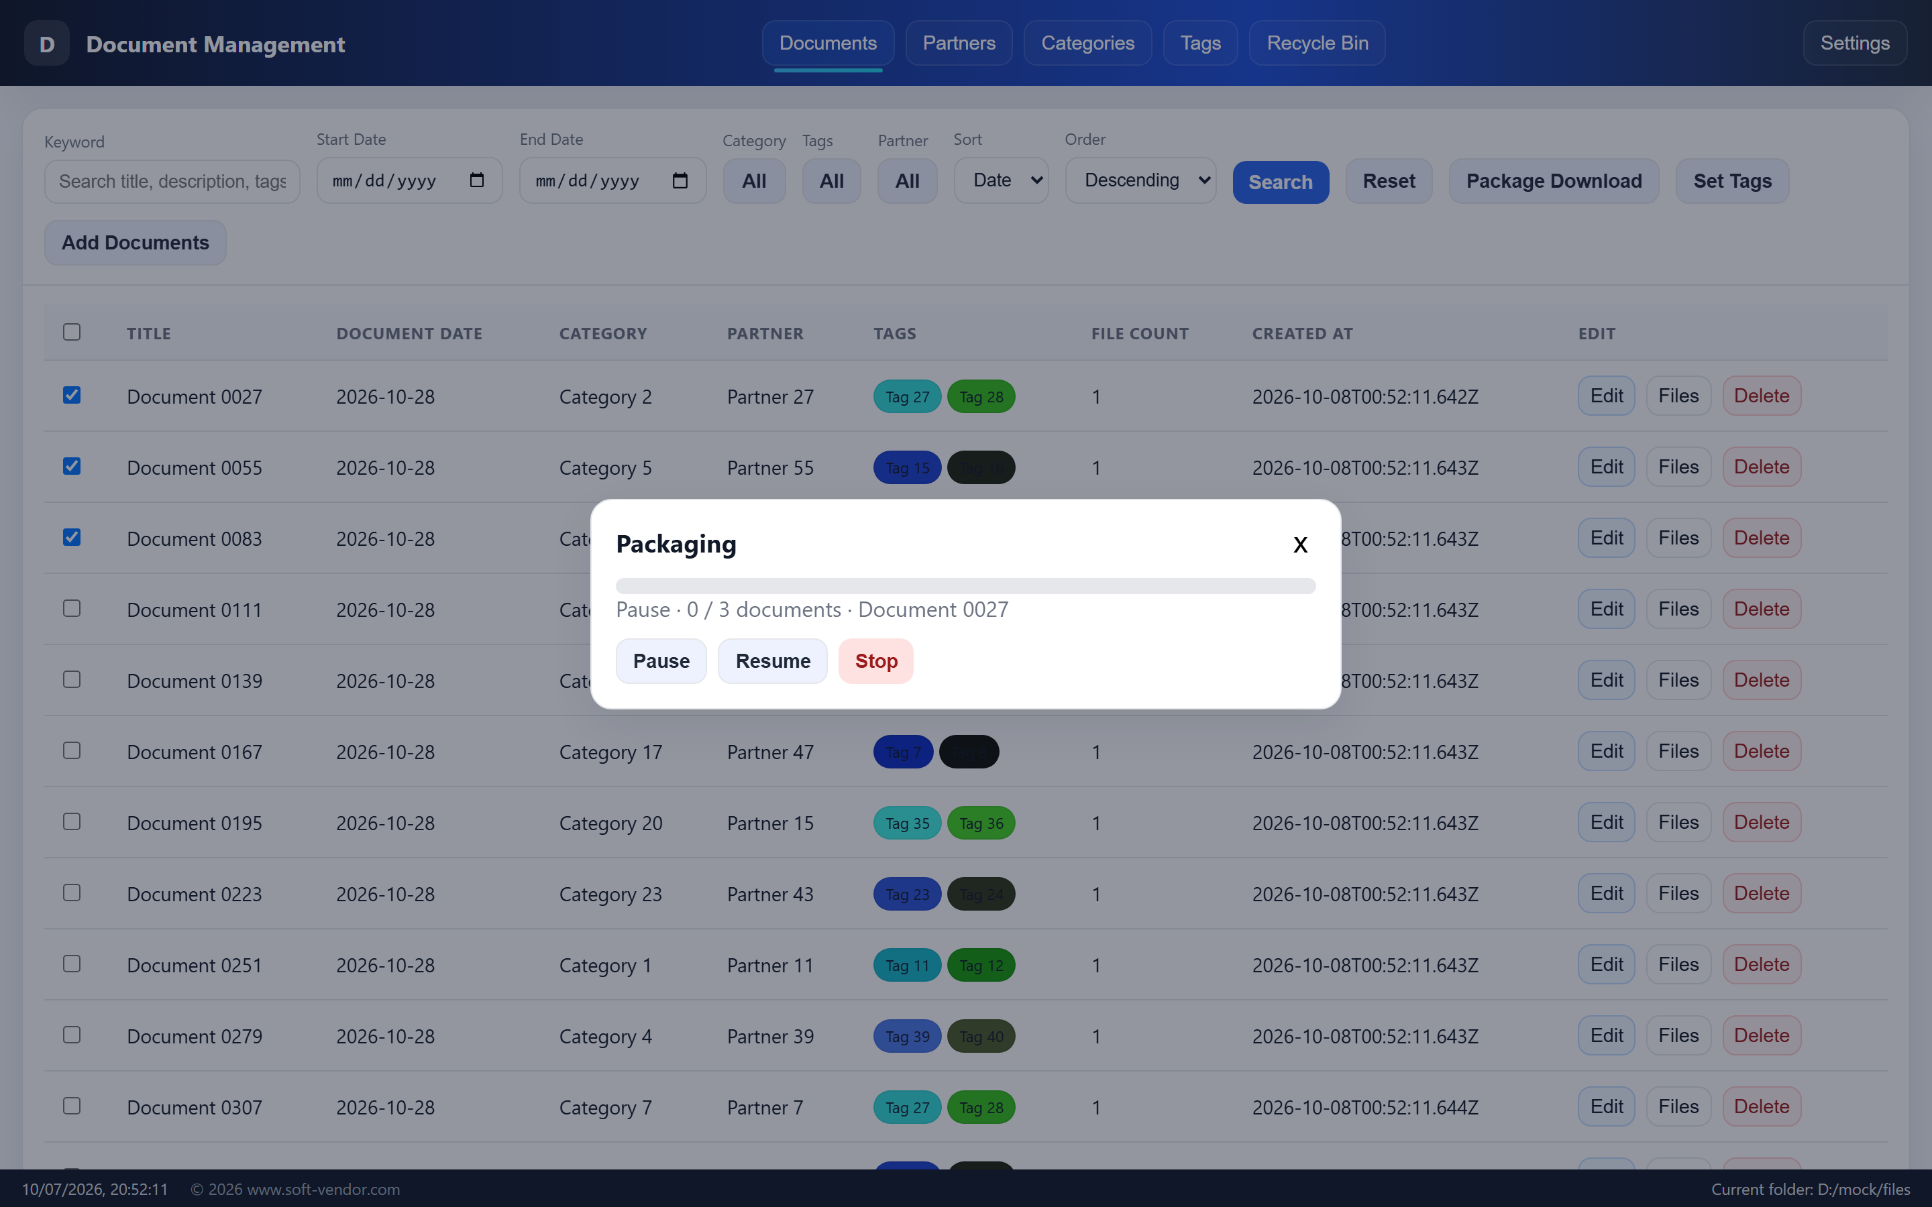This screenshot has width=1932, height=1207.
Task: Click the packaging progress bar
Action: click(965, 586)
